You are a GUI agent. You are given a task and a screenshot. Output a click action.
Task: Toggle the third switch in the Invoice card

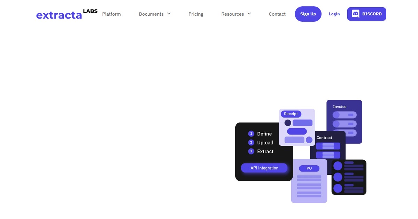(x=345, y=133)
